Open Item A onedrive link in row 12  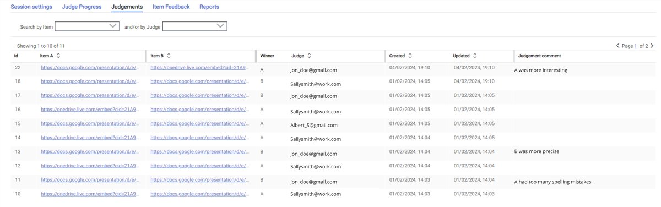[90, 165]
